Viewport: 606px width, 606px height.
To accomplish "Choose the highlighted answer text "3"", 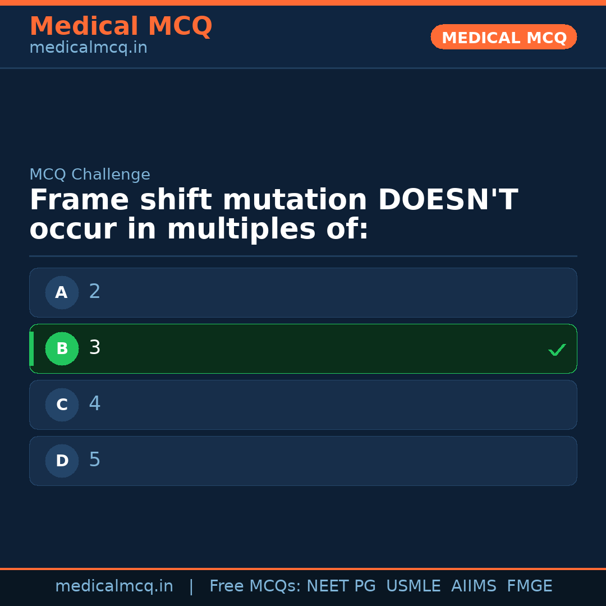I will [95, 348].
